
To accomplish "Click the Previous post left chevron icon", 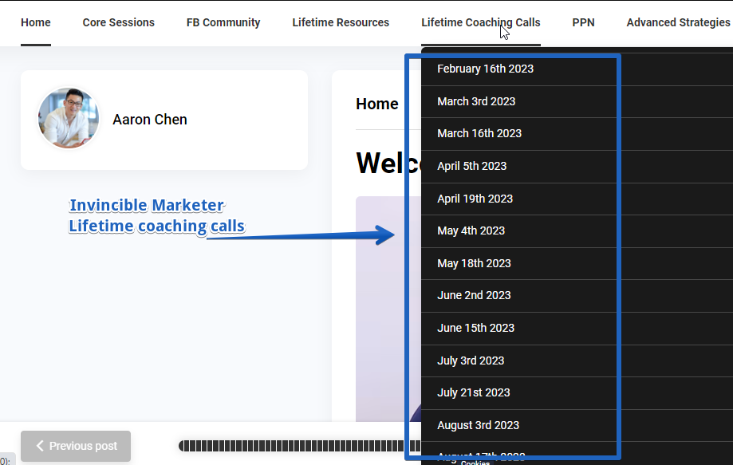I will click(x=40, y=446).
